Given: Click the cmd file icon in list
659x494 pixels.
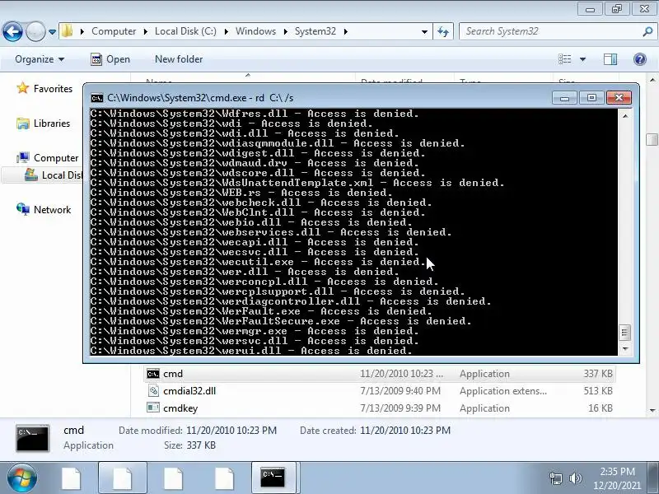Looking at the screenshot, I should click(153, 374).
